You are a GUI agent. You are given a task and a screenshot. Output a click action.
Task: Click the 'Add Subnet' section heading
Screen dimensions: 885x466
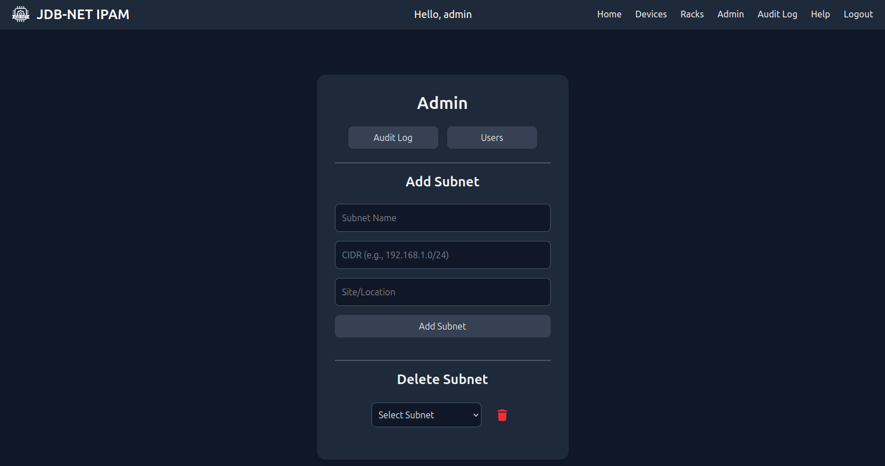click(x=443, y=182)
